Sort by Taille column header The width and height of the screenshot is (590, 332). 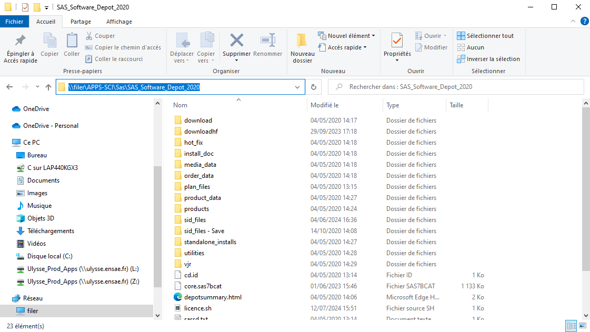456,105
